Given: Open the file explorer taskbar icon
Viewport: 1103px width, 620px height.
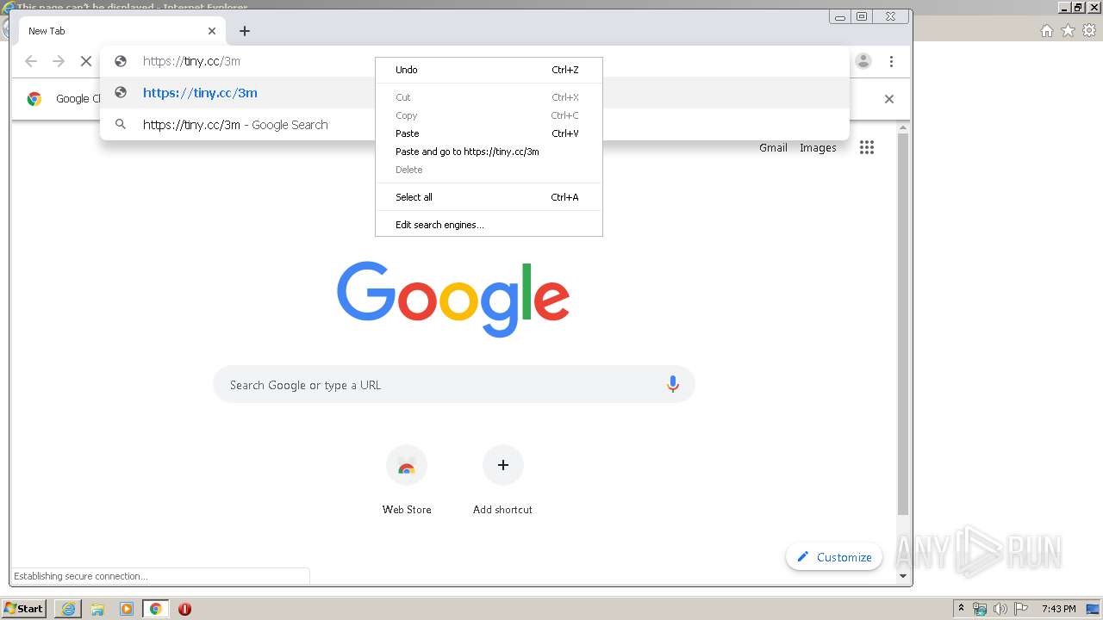Looking at the screenshot, I should 97,609.
